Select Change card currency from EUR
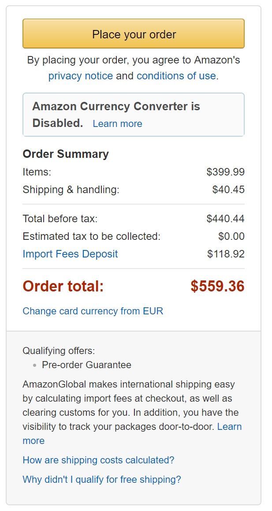 pos(93,311)
